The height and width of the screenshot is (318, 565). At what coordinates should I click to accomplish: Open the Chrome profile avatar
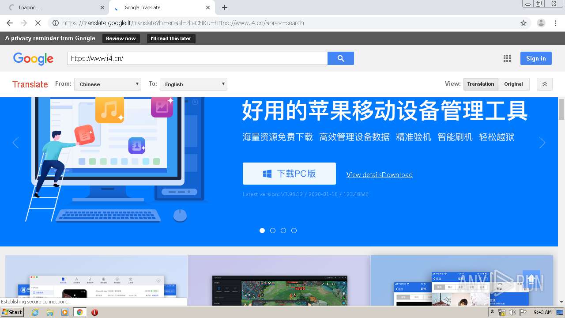pyautogui.click(x=541, y=23)
